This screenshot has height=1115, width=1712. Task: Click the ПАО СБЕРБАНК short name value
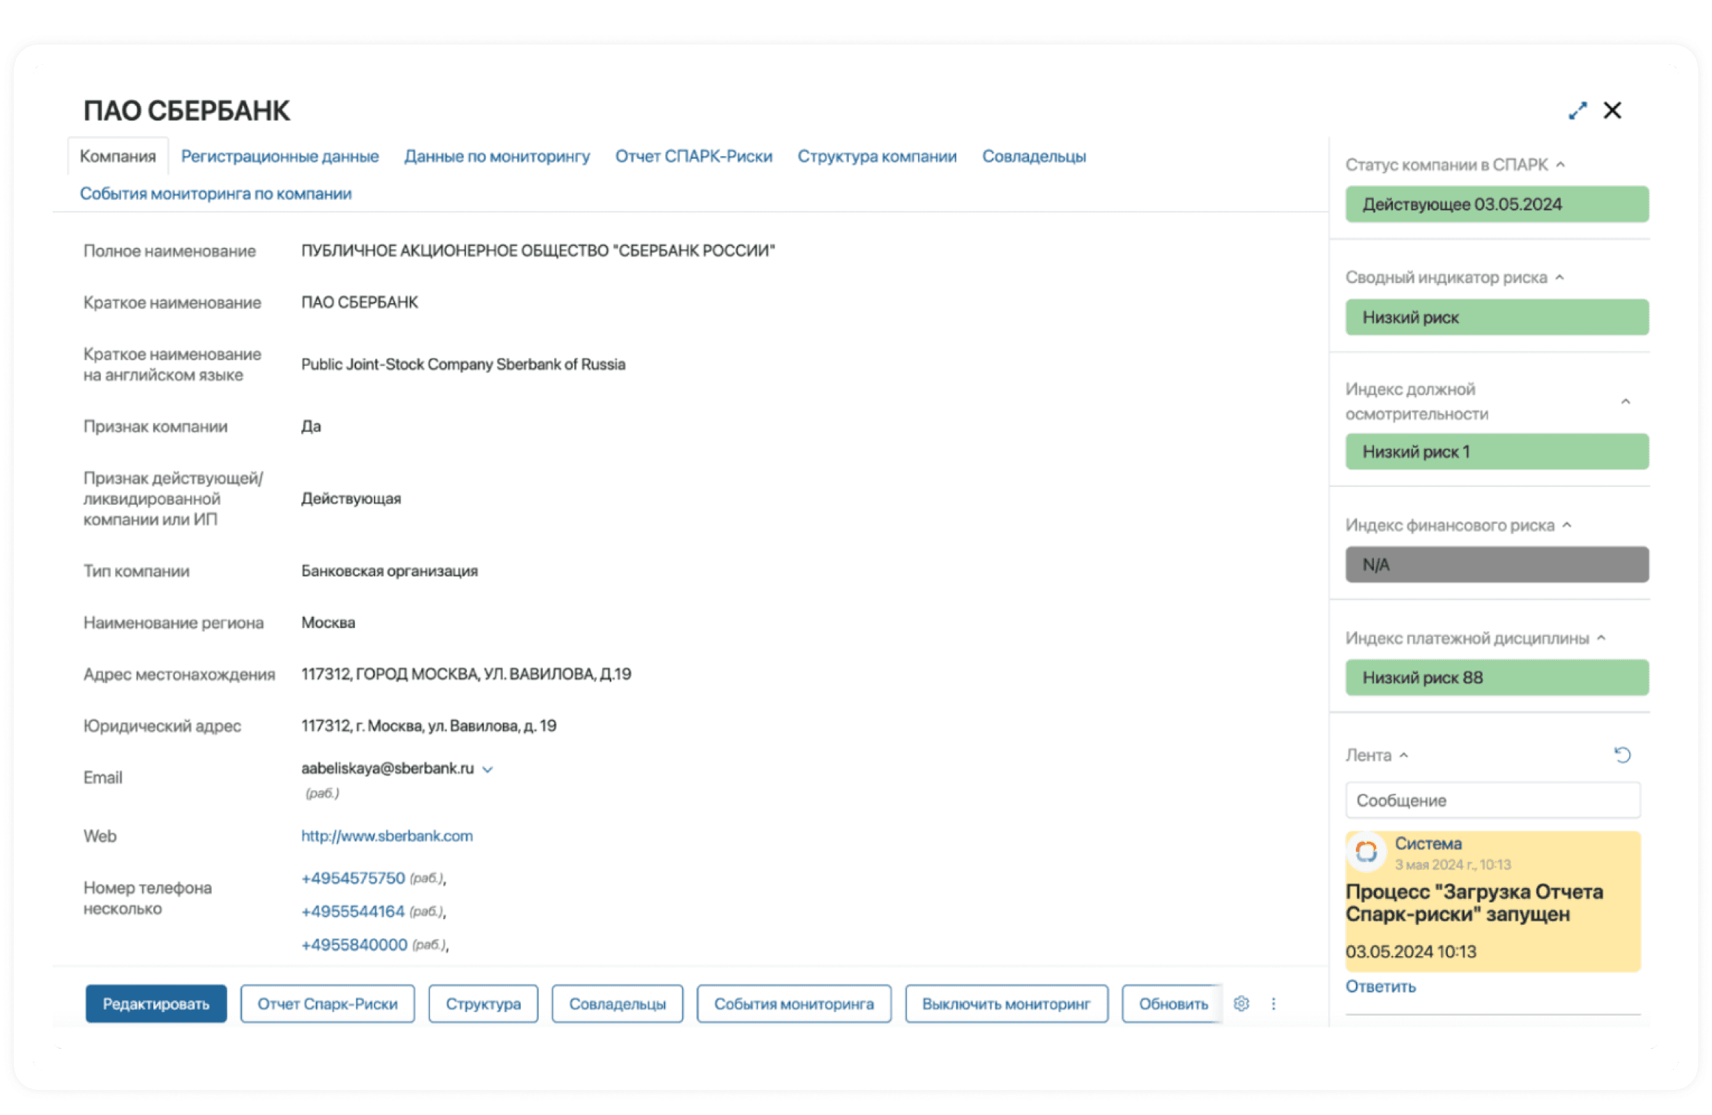(x=359, y=302)
